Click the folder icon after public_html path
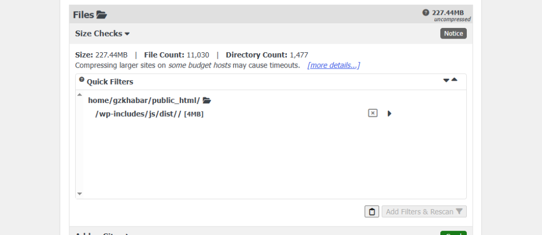542x235 pixels. click(207, 100)
